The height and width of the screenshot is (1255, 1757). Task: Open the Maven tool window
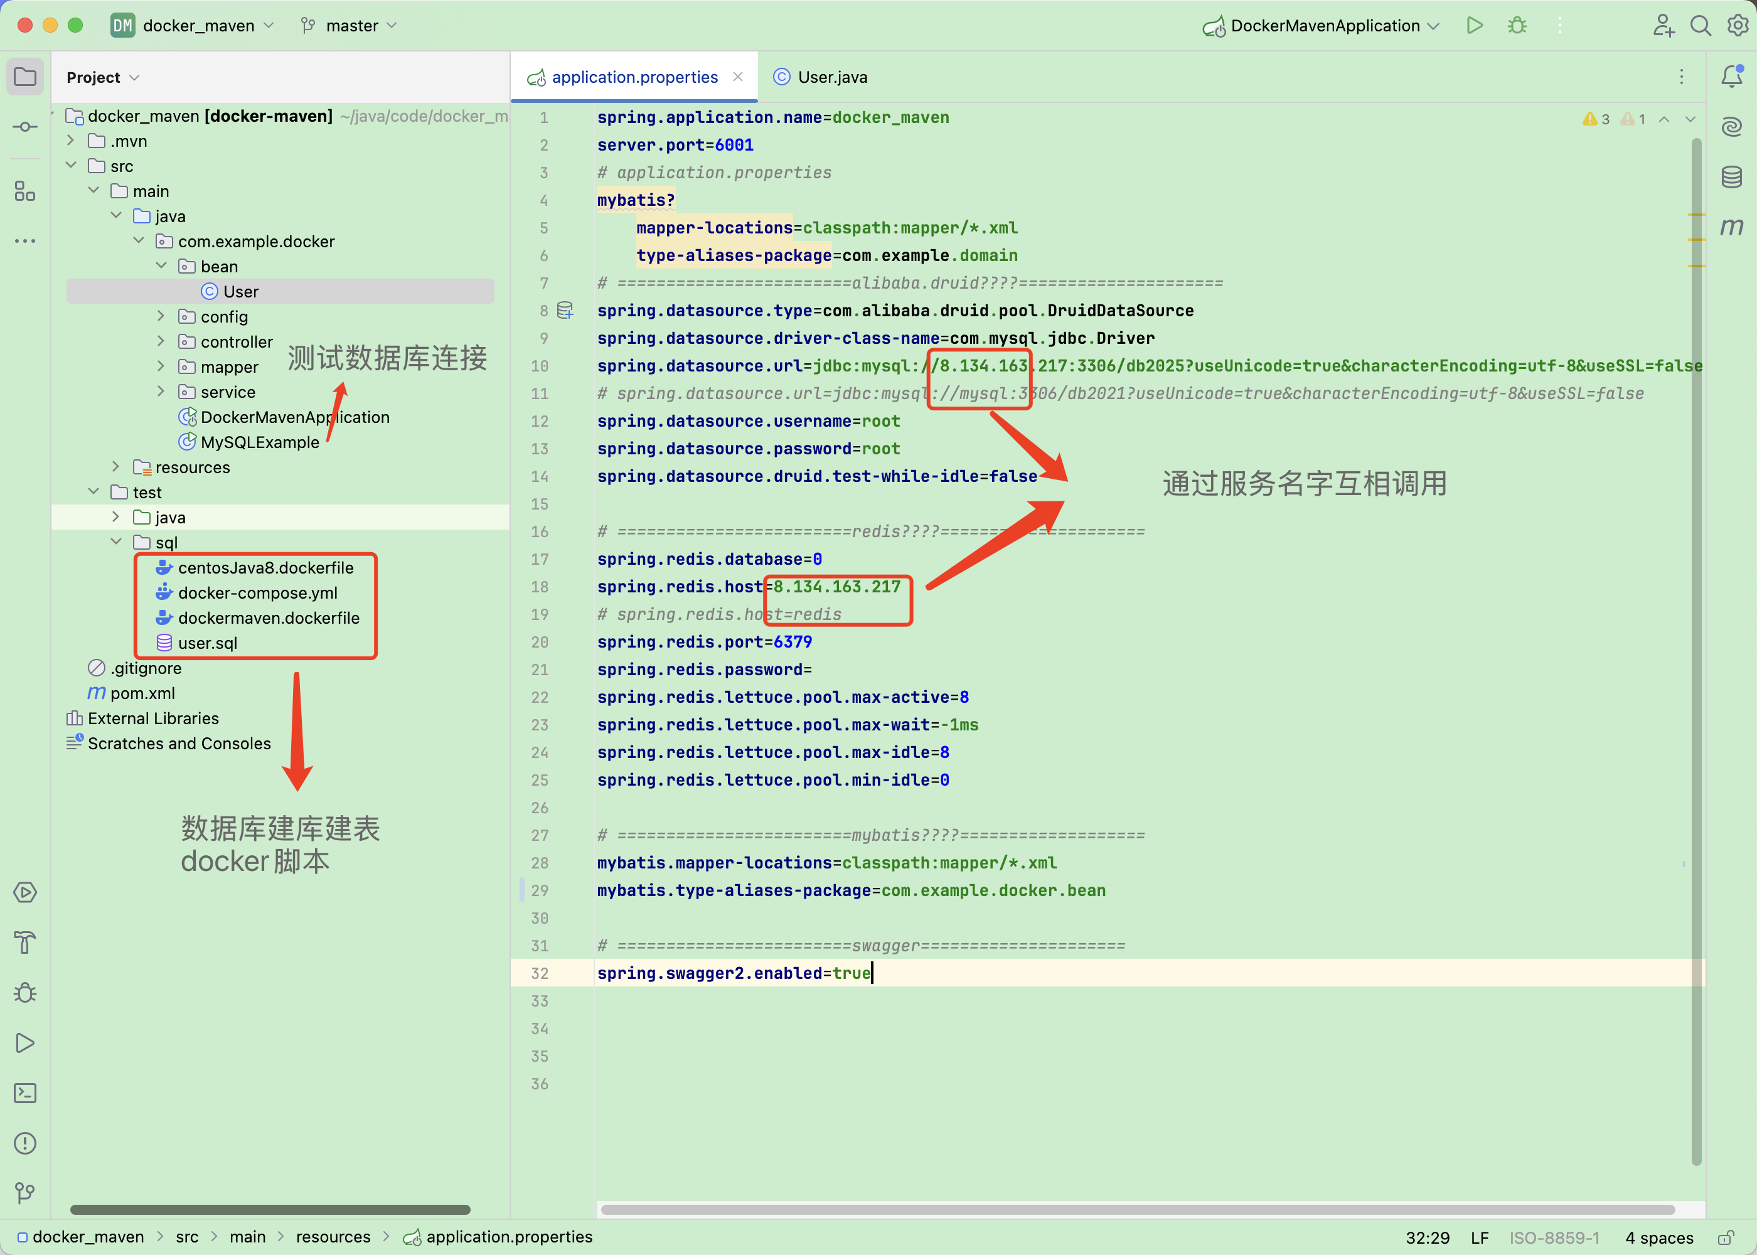click(1731, 227)
